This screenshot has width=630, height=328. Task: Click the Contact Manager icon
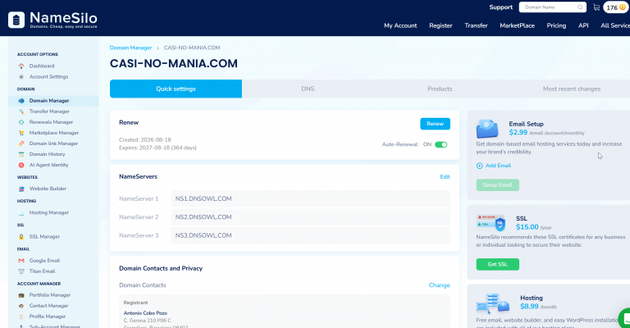21,306
